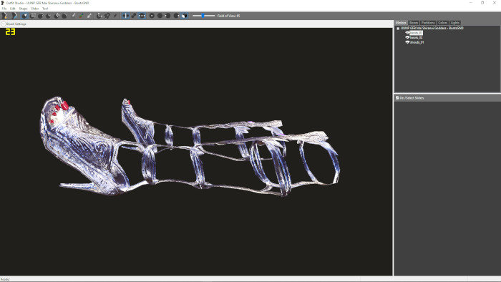This screenshot has width=501, height=282.
Task: Select the color paint brush icon
Action: click(81, 16)
